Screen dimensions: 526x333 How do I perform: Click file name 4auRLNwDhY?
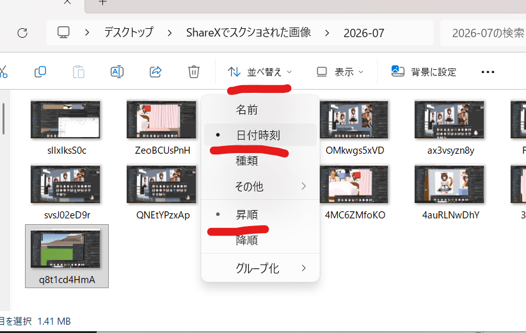[450, 215]
